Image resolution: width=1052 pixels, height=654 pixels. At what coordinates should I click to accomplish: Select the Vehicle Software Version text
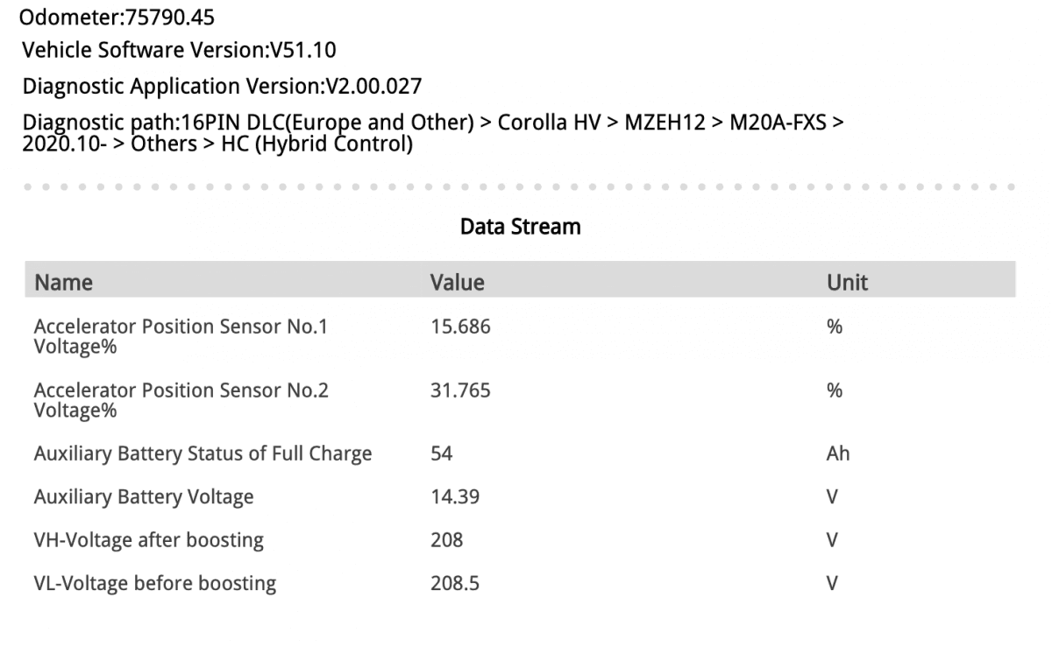[x=180, y=52]
